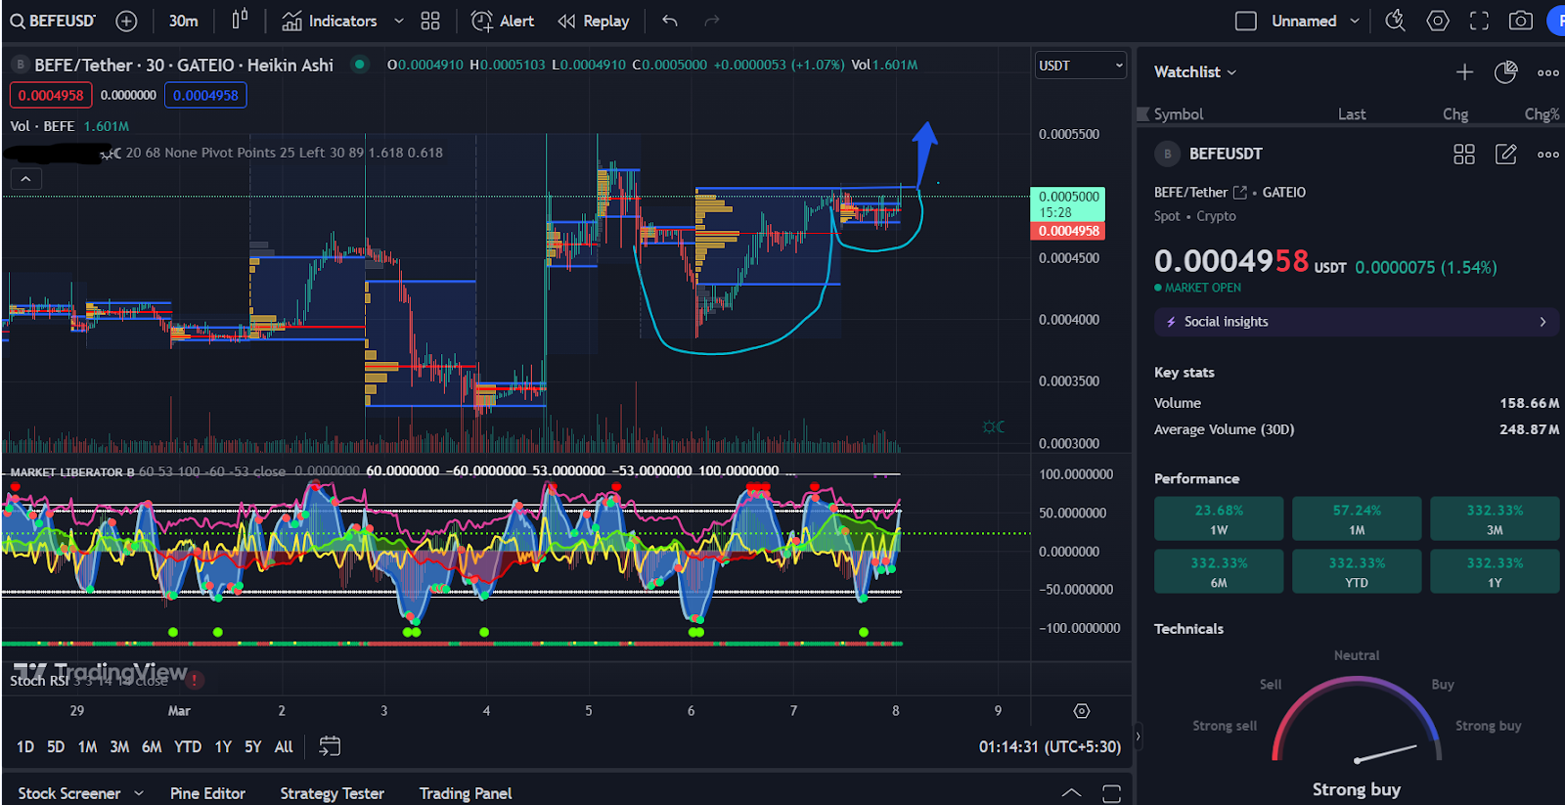Set chart range to 5D
Screen dimensions: 1565x805
(x=56, y=746)
